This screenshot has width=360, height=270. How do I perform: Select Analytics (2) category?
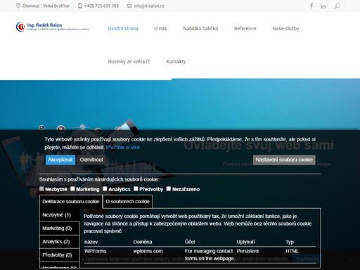pyautogui.click(x=60, y=242)
